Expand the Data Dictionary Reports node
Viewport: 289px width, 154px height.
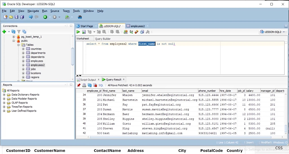tap(4, 95)
